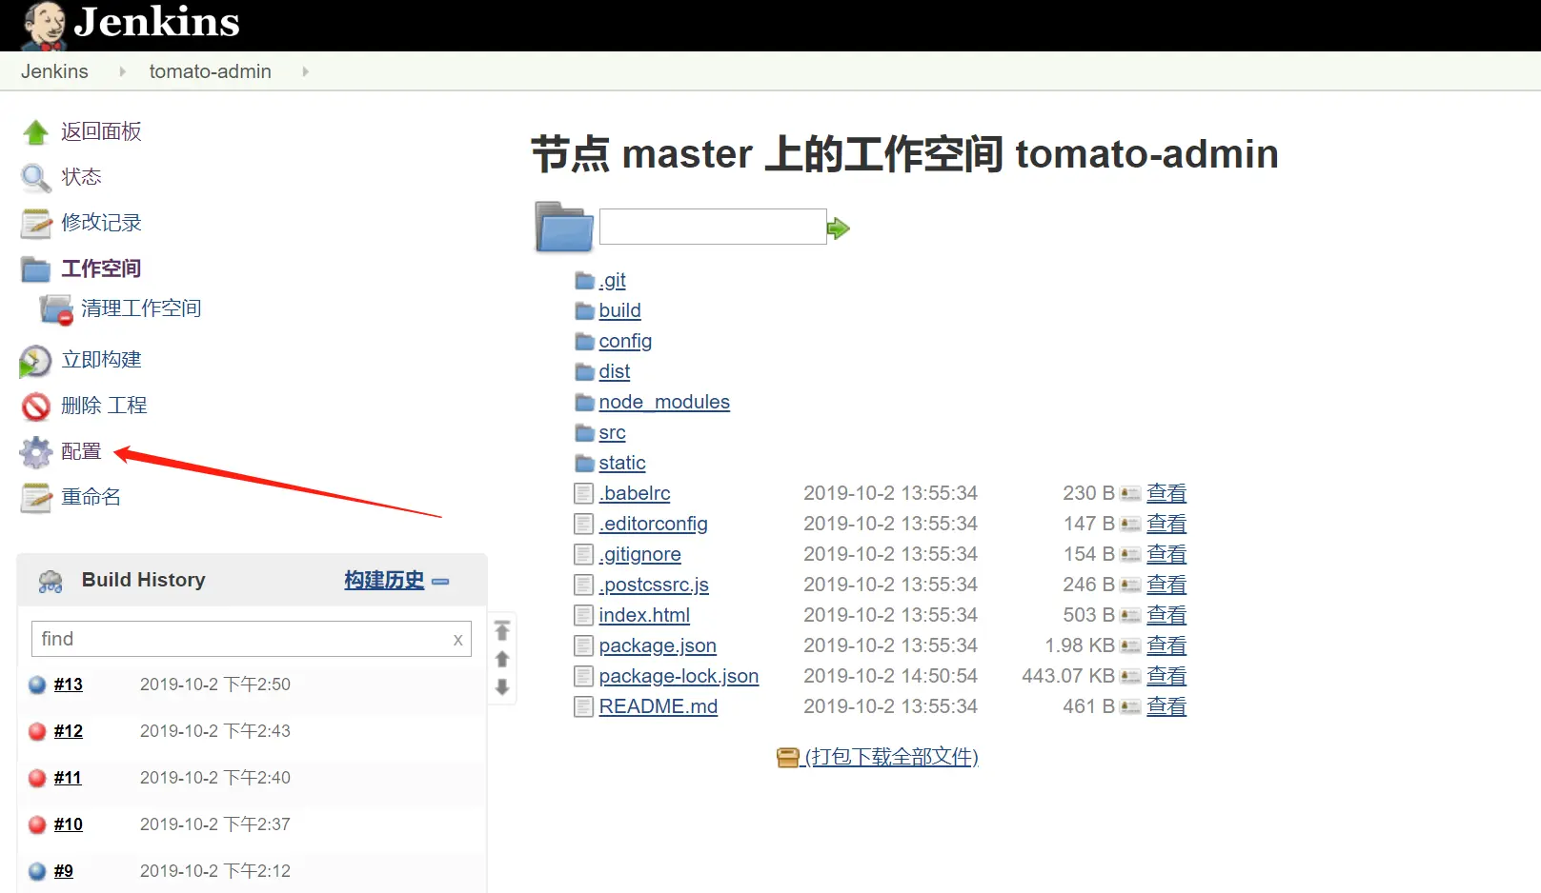The image size is (1541, 893).
Task: Focus the workspace path input field
Action: coord(713,227)
